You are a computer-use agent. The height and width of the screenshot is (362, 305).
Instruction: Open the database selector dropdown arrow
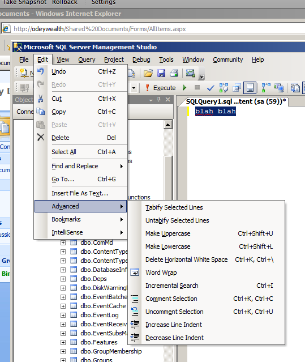pos(134,88)
